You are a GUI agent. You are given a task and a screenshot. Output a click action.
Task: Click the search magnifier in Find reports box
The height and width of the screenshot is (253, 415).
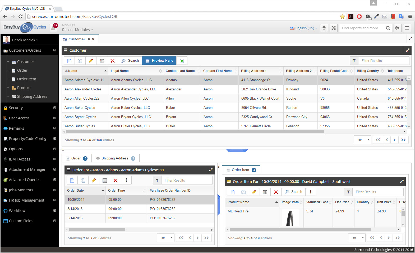[388, 28]
